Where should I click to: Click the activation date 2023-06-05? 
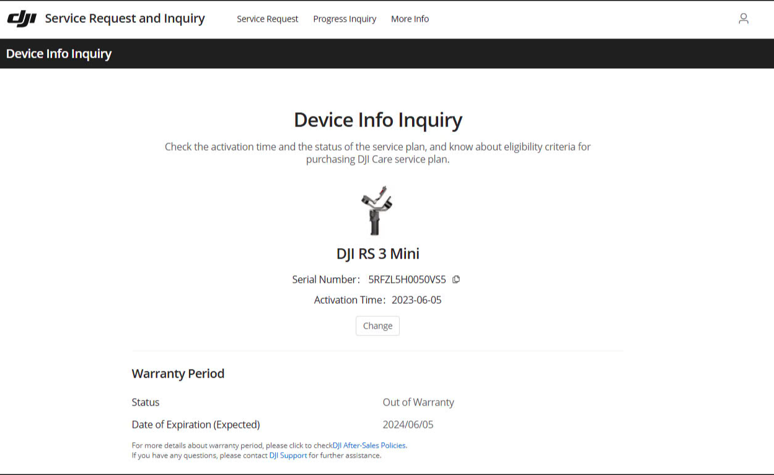pyautogui.click(x=416, y=300)
